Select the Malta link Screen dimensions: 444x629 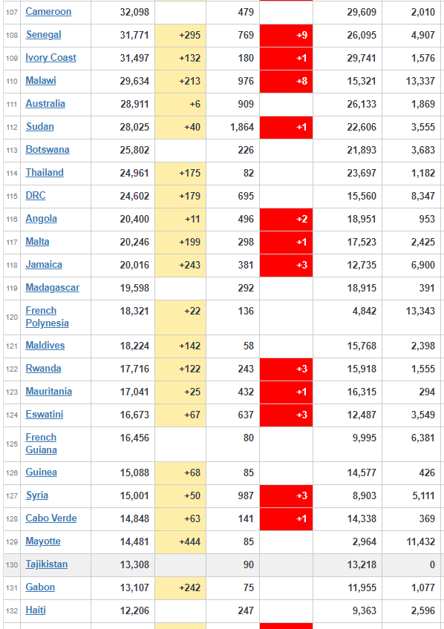(x=37, y=242)
